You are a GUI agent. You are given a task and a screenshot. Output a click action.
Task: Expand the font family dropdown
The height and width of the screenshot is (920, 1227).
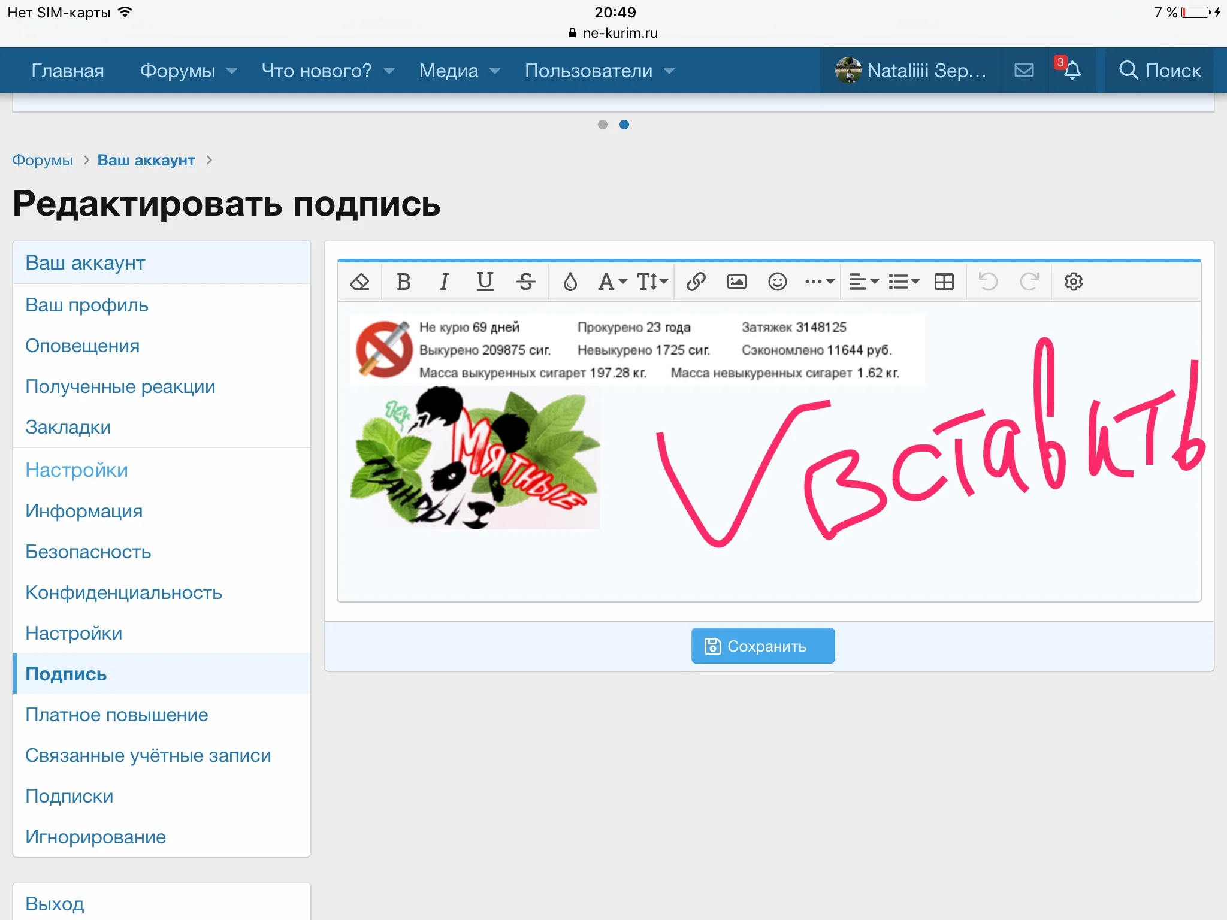coord(612,282)
